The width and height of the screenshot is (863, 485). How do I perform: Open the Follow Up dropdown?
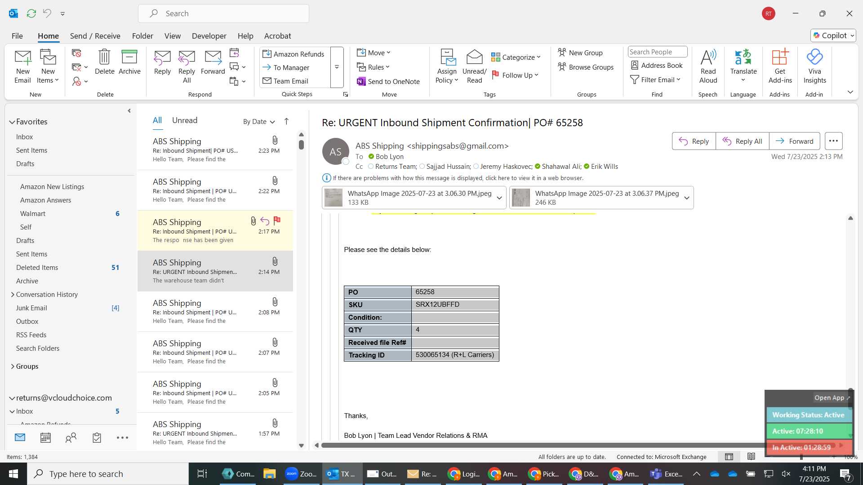[515, 75]
